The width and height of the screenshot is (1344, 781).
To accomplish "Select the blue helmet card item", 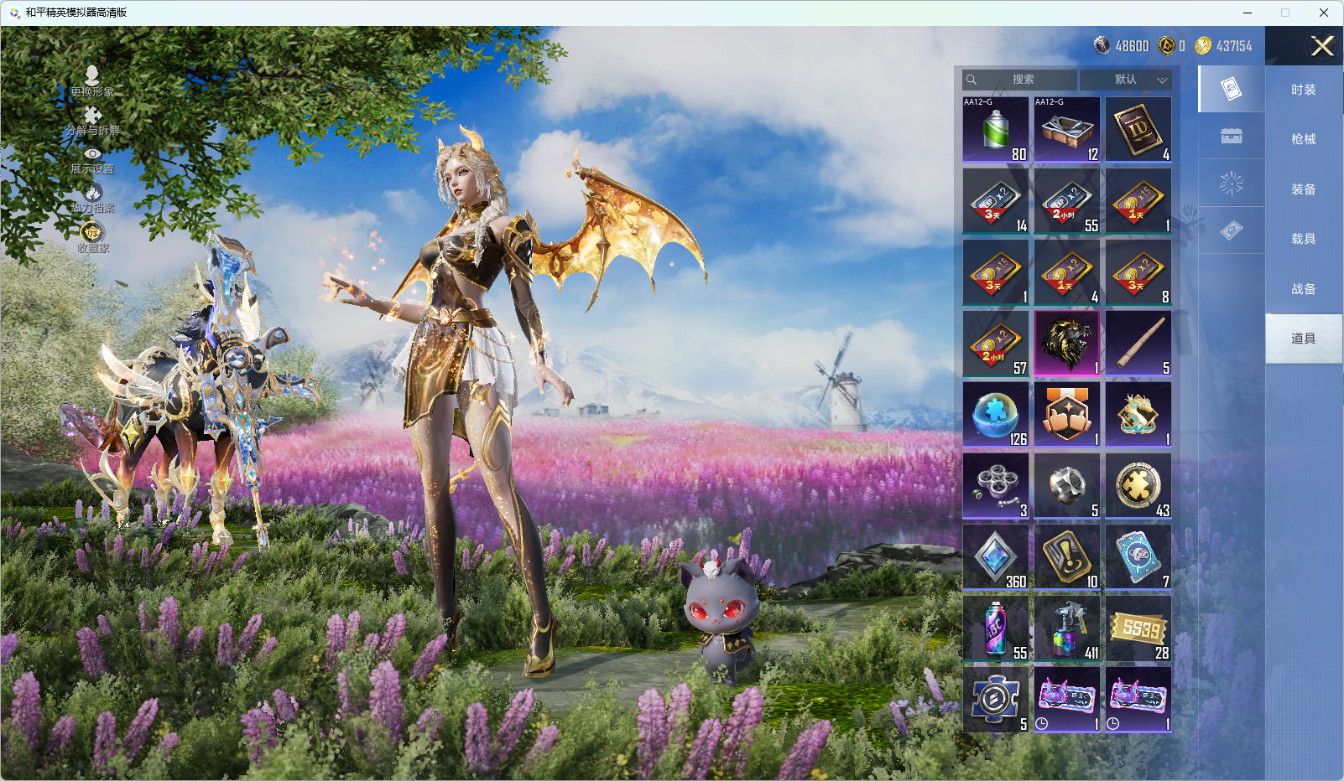I will (1138, 556).
